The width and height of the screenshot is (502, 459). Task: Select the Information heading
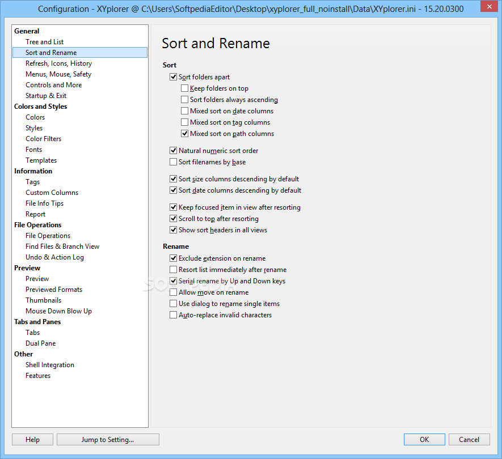[x=33, y=171]
